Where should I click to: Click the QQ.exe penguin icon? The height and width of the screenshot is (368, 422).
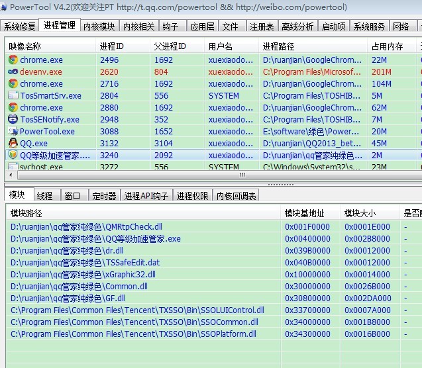[13, 143]
